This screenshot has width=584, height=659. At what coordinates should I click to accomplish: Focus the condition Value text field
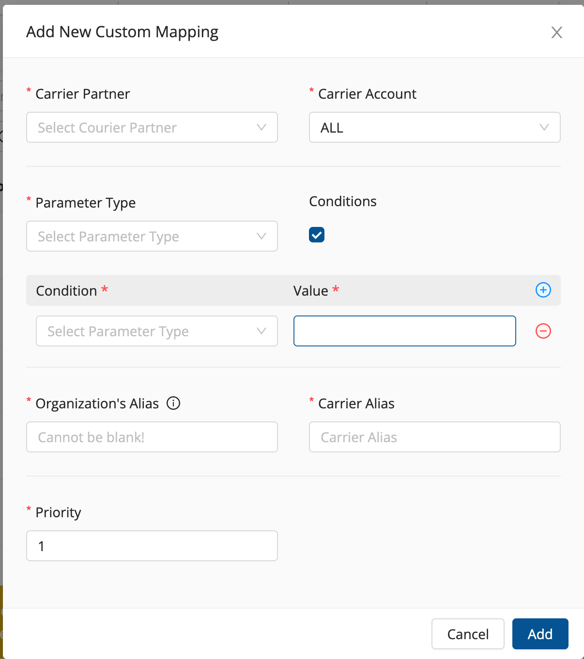(404, 331)
